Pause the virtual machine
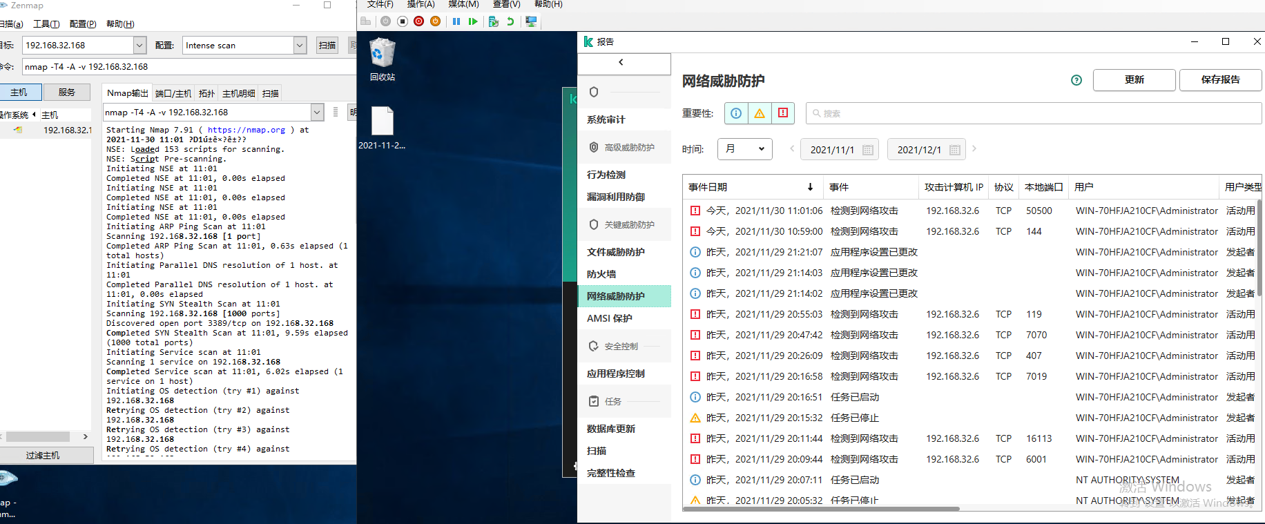 [x=456, y=21]
